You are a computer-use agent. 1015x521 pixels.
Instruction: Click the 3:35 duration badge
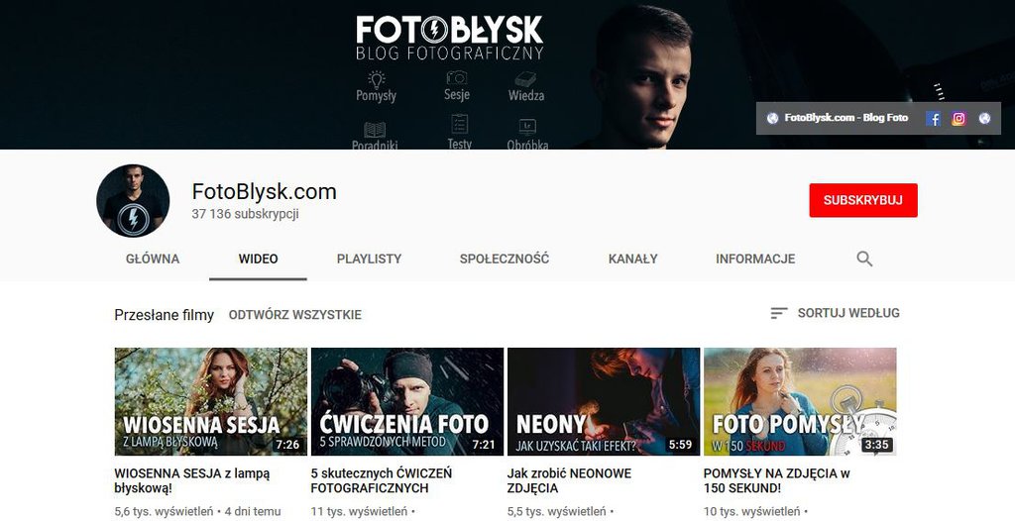[876, 445]
